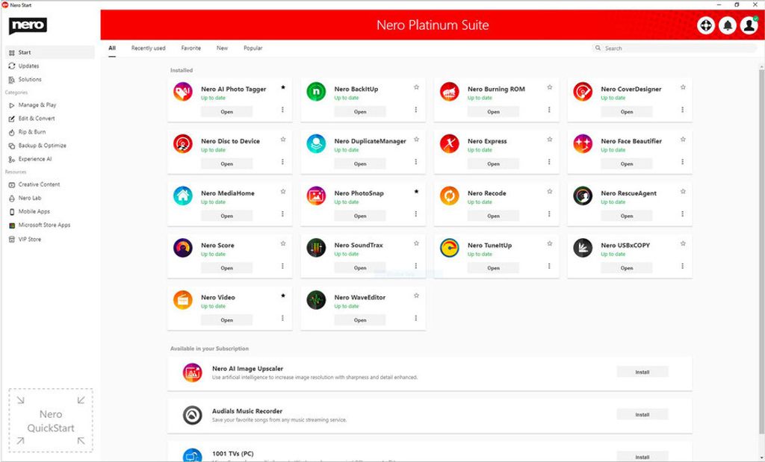The image size is (765, 462).
Task: Click the vertical scrollbar on right
Action: coord(761,251)
